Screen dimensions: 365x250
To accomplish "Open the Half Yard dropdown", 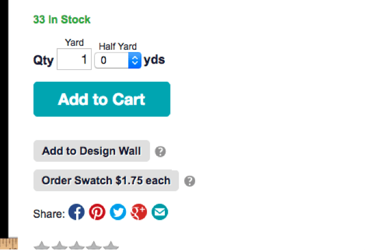I will tap(118, 60).
